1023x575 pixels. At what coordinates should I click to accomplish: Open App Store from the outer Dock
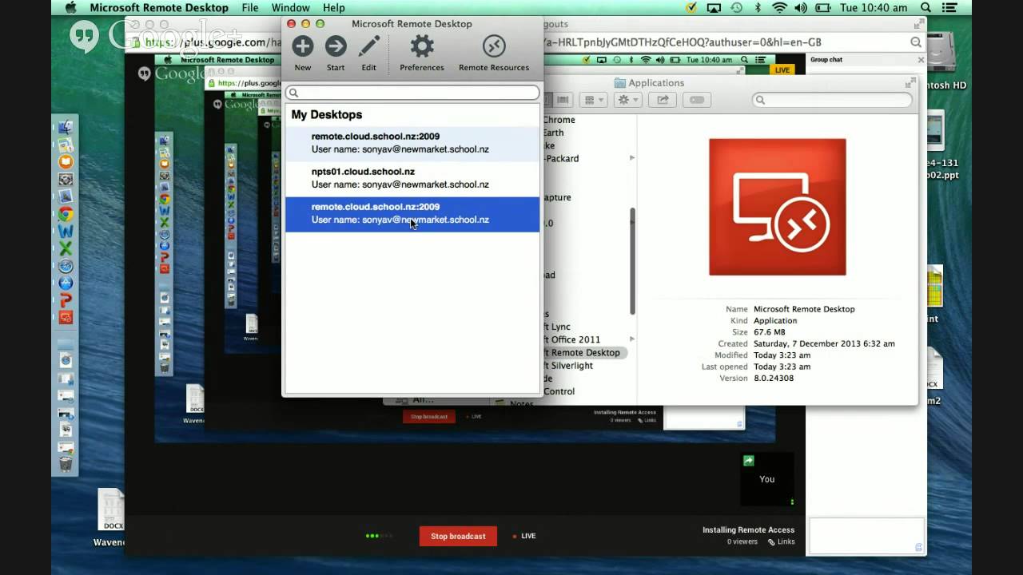click(66, 283)
